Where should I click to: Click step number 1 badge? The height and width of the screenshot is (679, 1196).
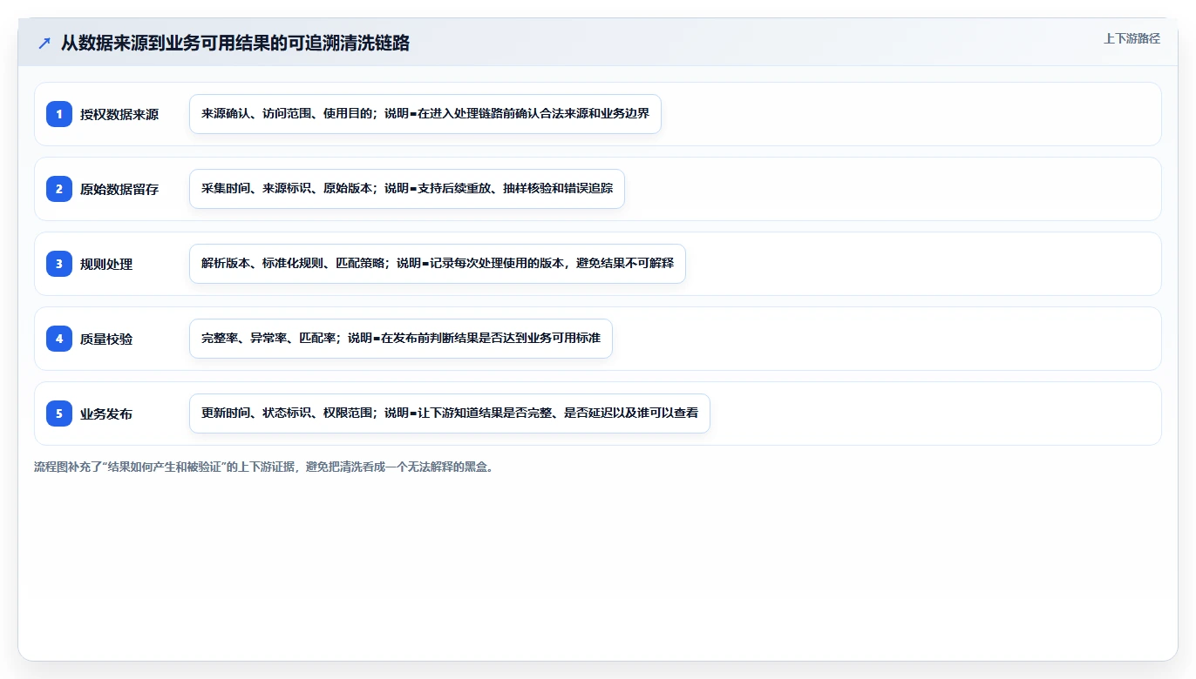59,114
